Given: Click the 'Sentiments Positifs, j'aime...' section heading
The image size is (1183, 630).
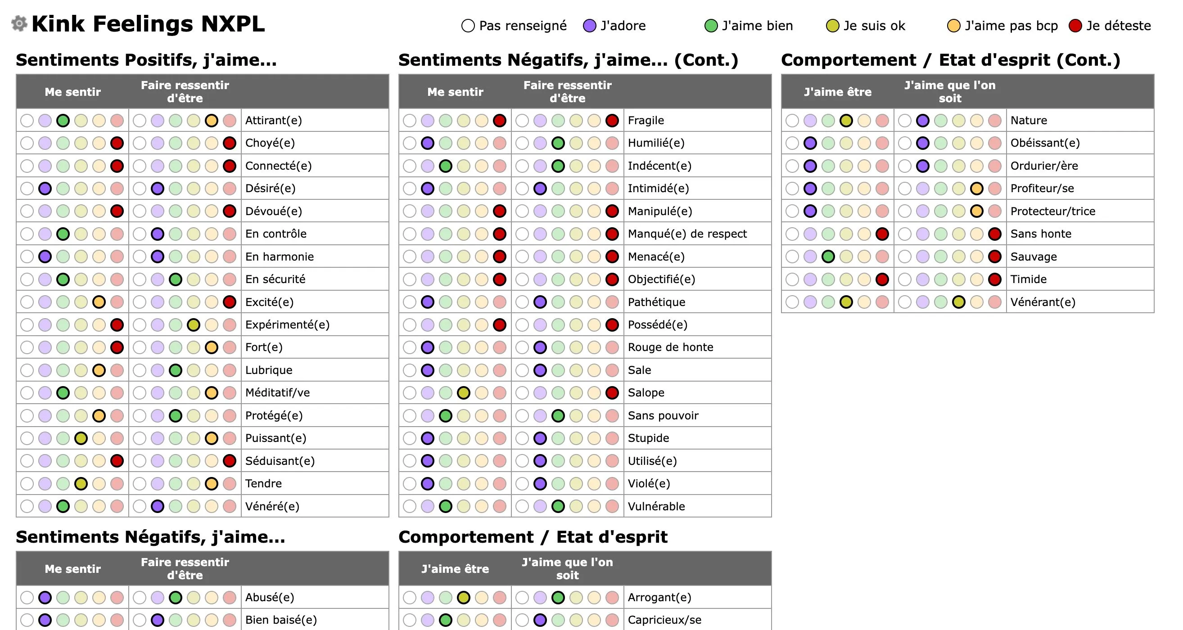Looking at the screenshot, I should (146, 60).
